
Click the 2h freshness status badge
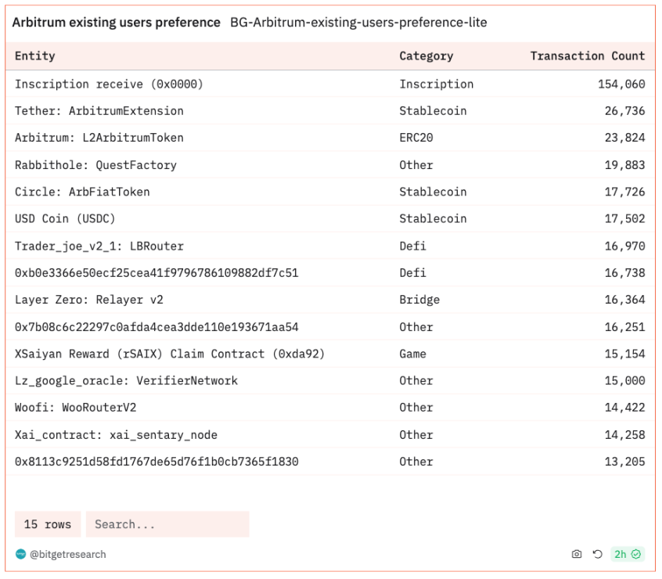[x=627, y=554]
